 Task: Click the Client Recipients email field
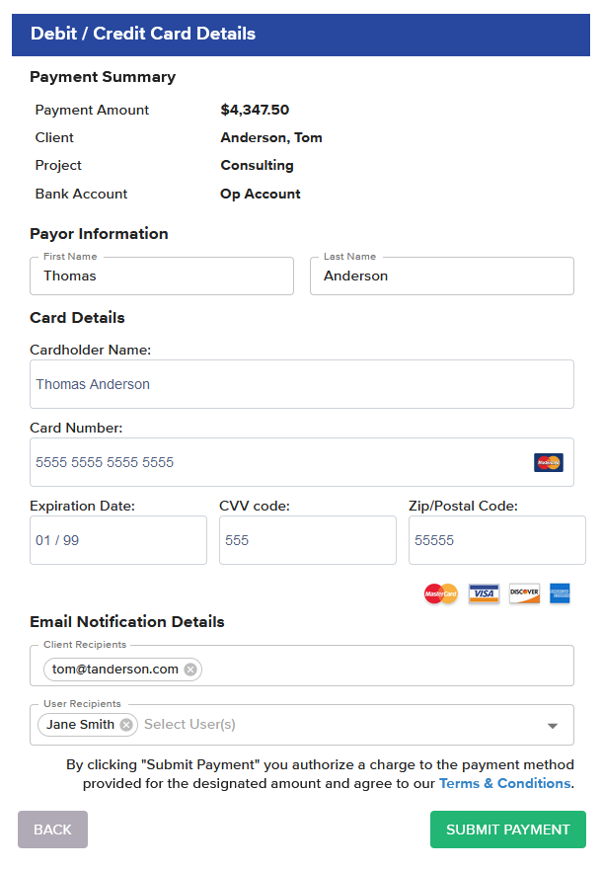tap(385, 670)
